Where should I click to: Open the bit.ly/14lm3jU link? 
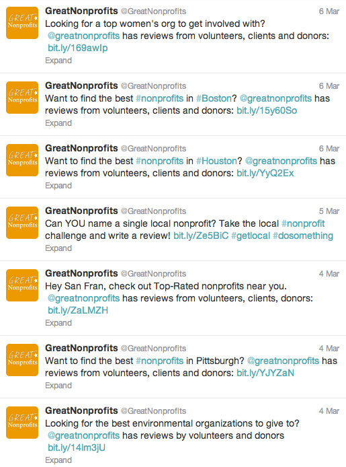click(x=77, y=447)
